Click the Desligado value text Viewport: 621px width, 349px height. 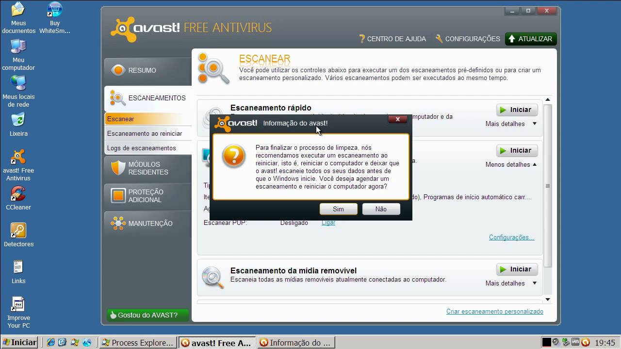[294, 222]
